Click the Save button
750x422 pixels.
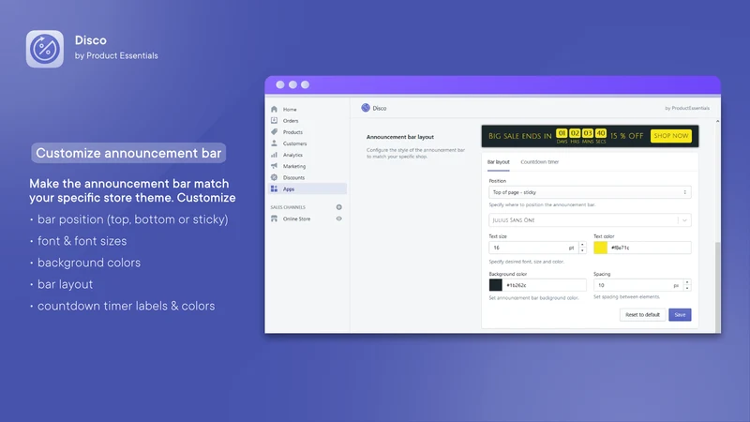click(x=680, y=315)
